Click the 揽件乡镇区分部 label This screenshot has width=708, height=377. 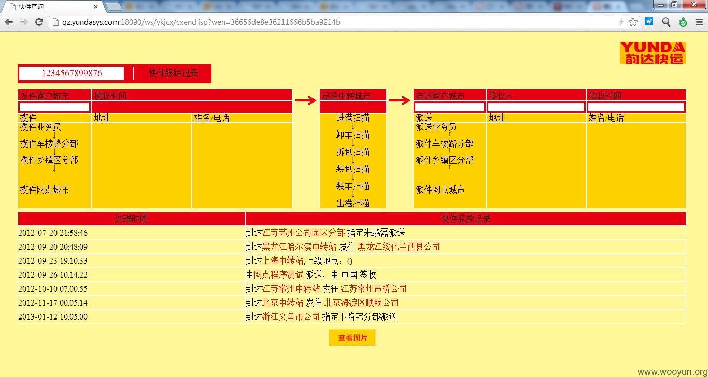49,160
